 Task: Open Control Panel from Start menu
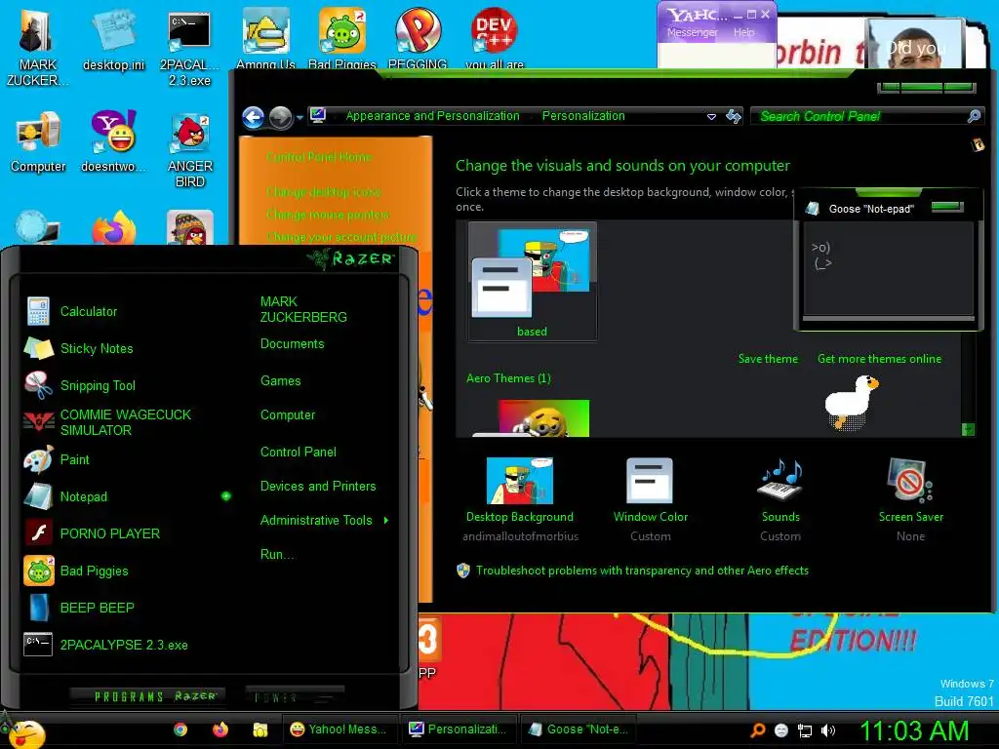point(299,453)
